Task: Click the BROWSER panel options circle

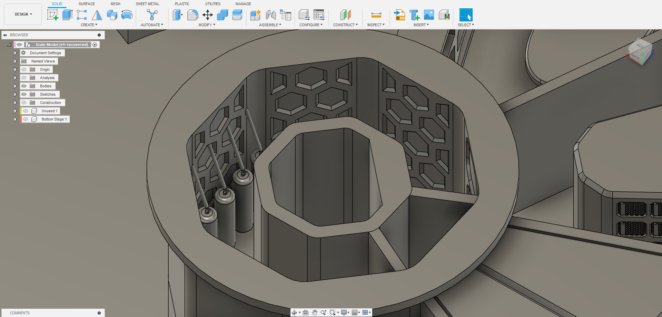Action: (x=99, y=35)
